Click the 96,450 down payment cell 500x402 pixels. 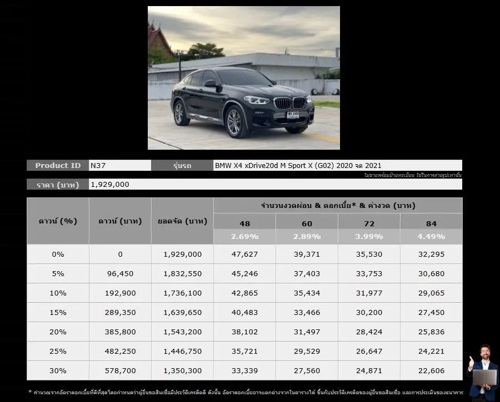[x=120, y=273]
